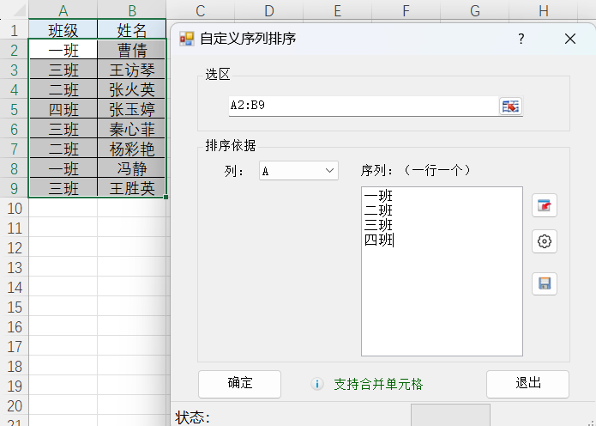Click the ? help button in the dialog title bar
Viewport: 596px width, 426px height.
click(x=521, y=39)
